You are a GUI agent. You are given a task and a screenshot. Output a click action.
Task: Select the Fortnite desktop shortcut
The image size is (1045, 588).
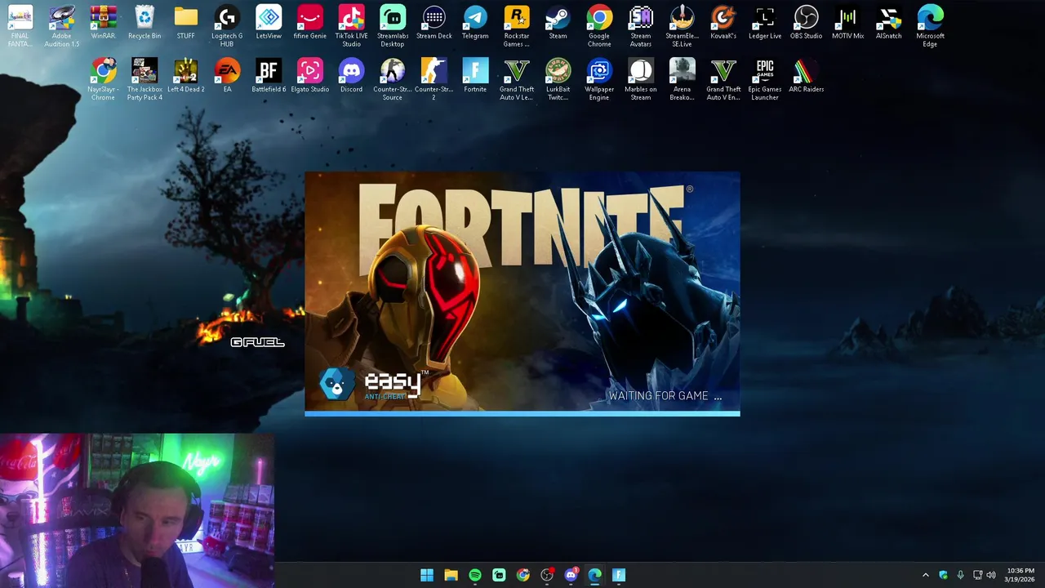(475, 76)
